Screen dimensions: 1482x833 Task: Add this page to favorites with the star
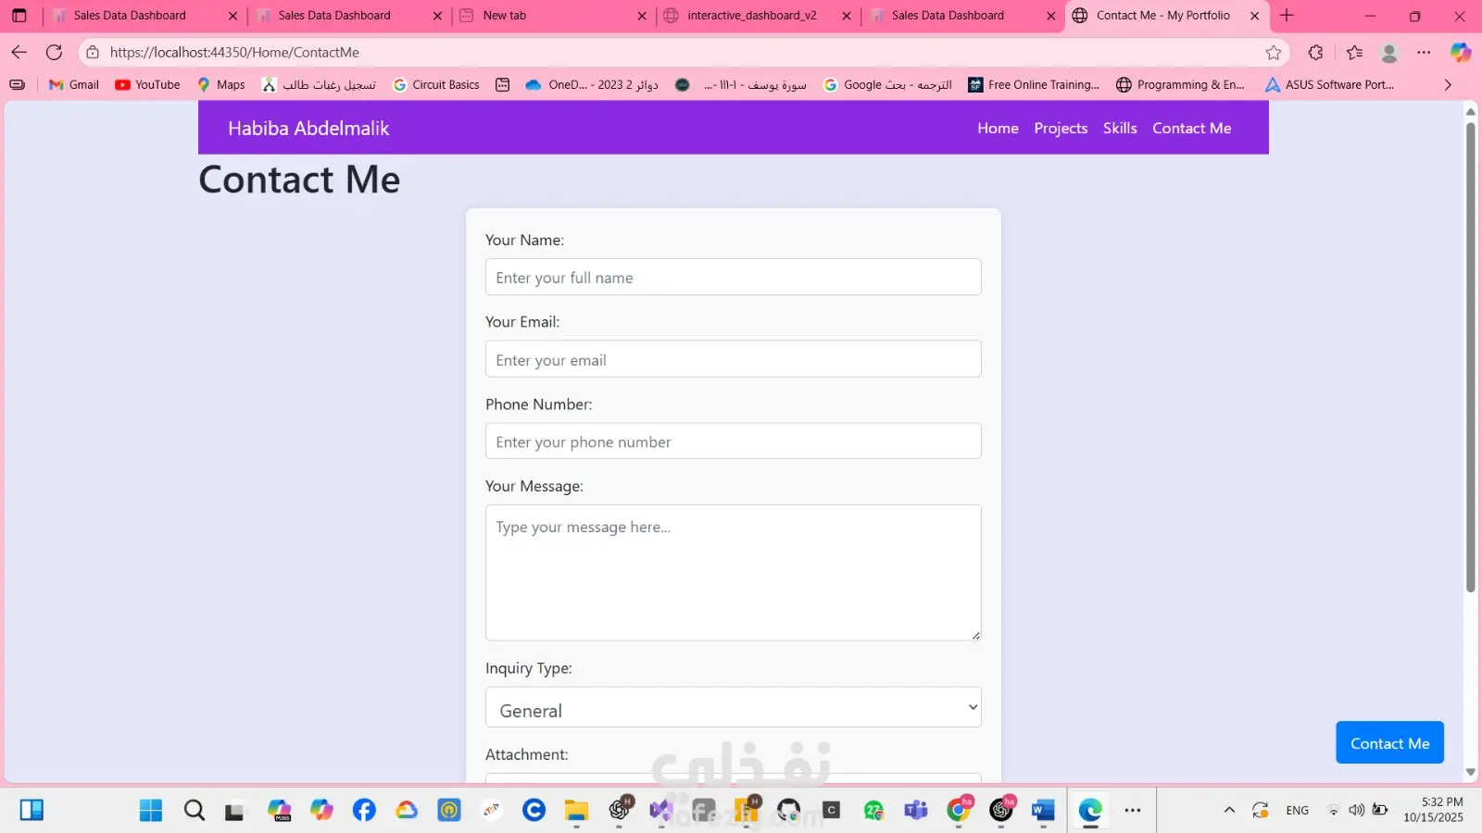1274,53
